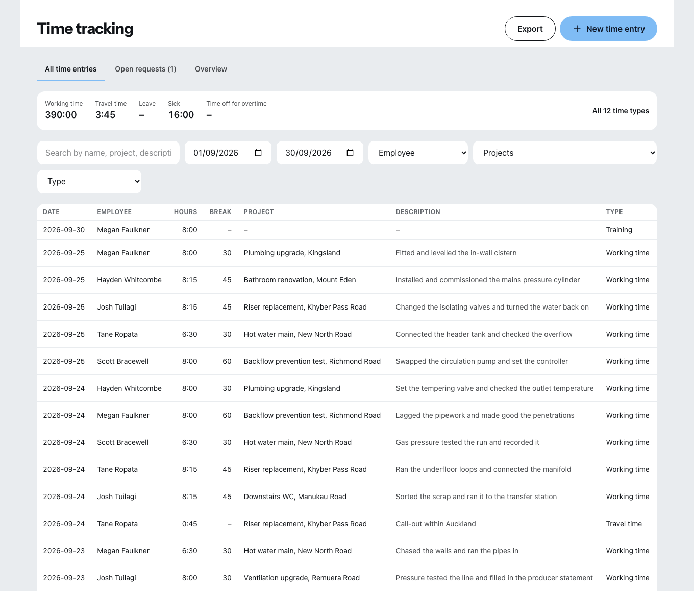Click date 2026-09-30 in Megan Faulkner row
The width and height of the screenshot is (694, 591).
tap(64, 230)
